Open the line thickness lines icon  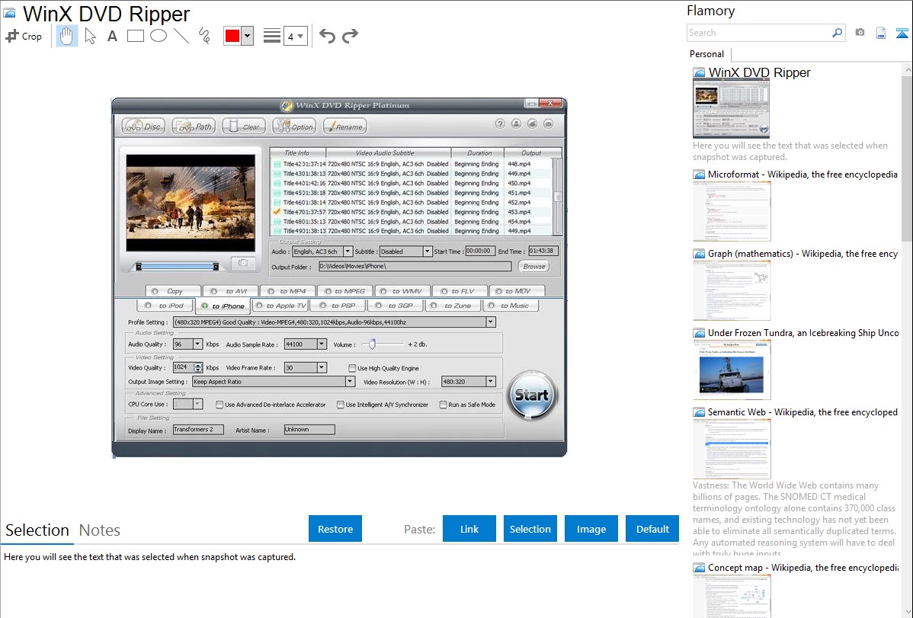[x=271, y=36]
